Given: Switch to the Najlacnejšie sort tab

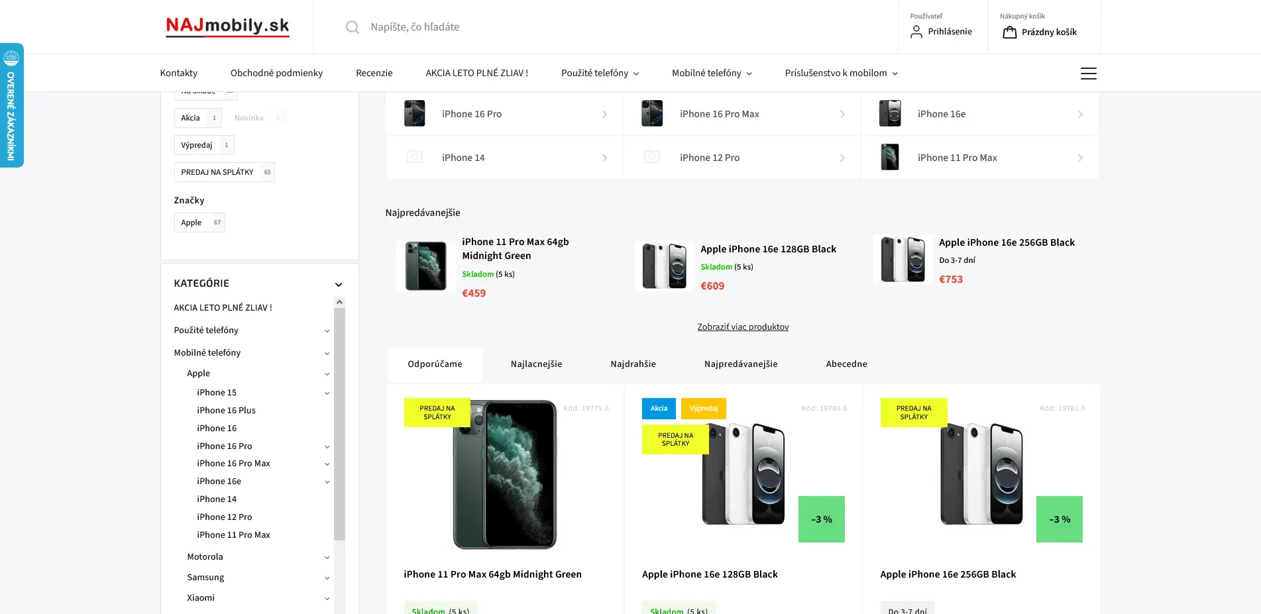Looking at the screenshot, I should (537, 364).
